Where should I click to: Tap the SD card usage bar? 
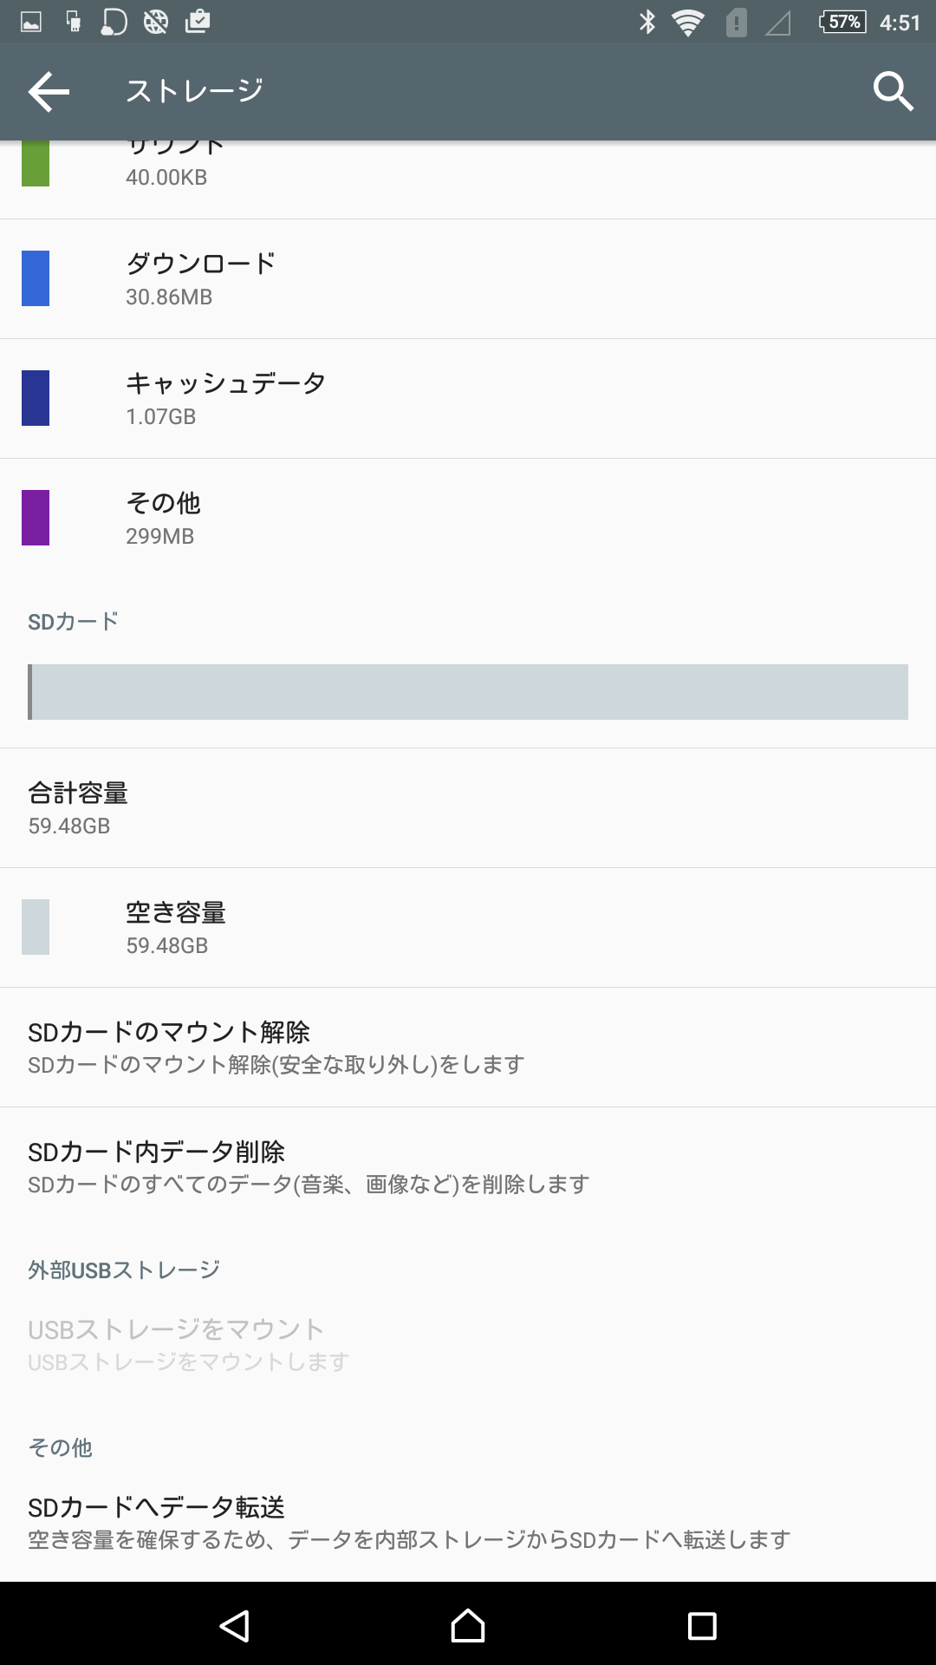coord(468,692)
